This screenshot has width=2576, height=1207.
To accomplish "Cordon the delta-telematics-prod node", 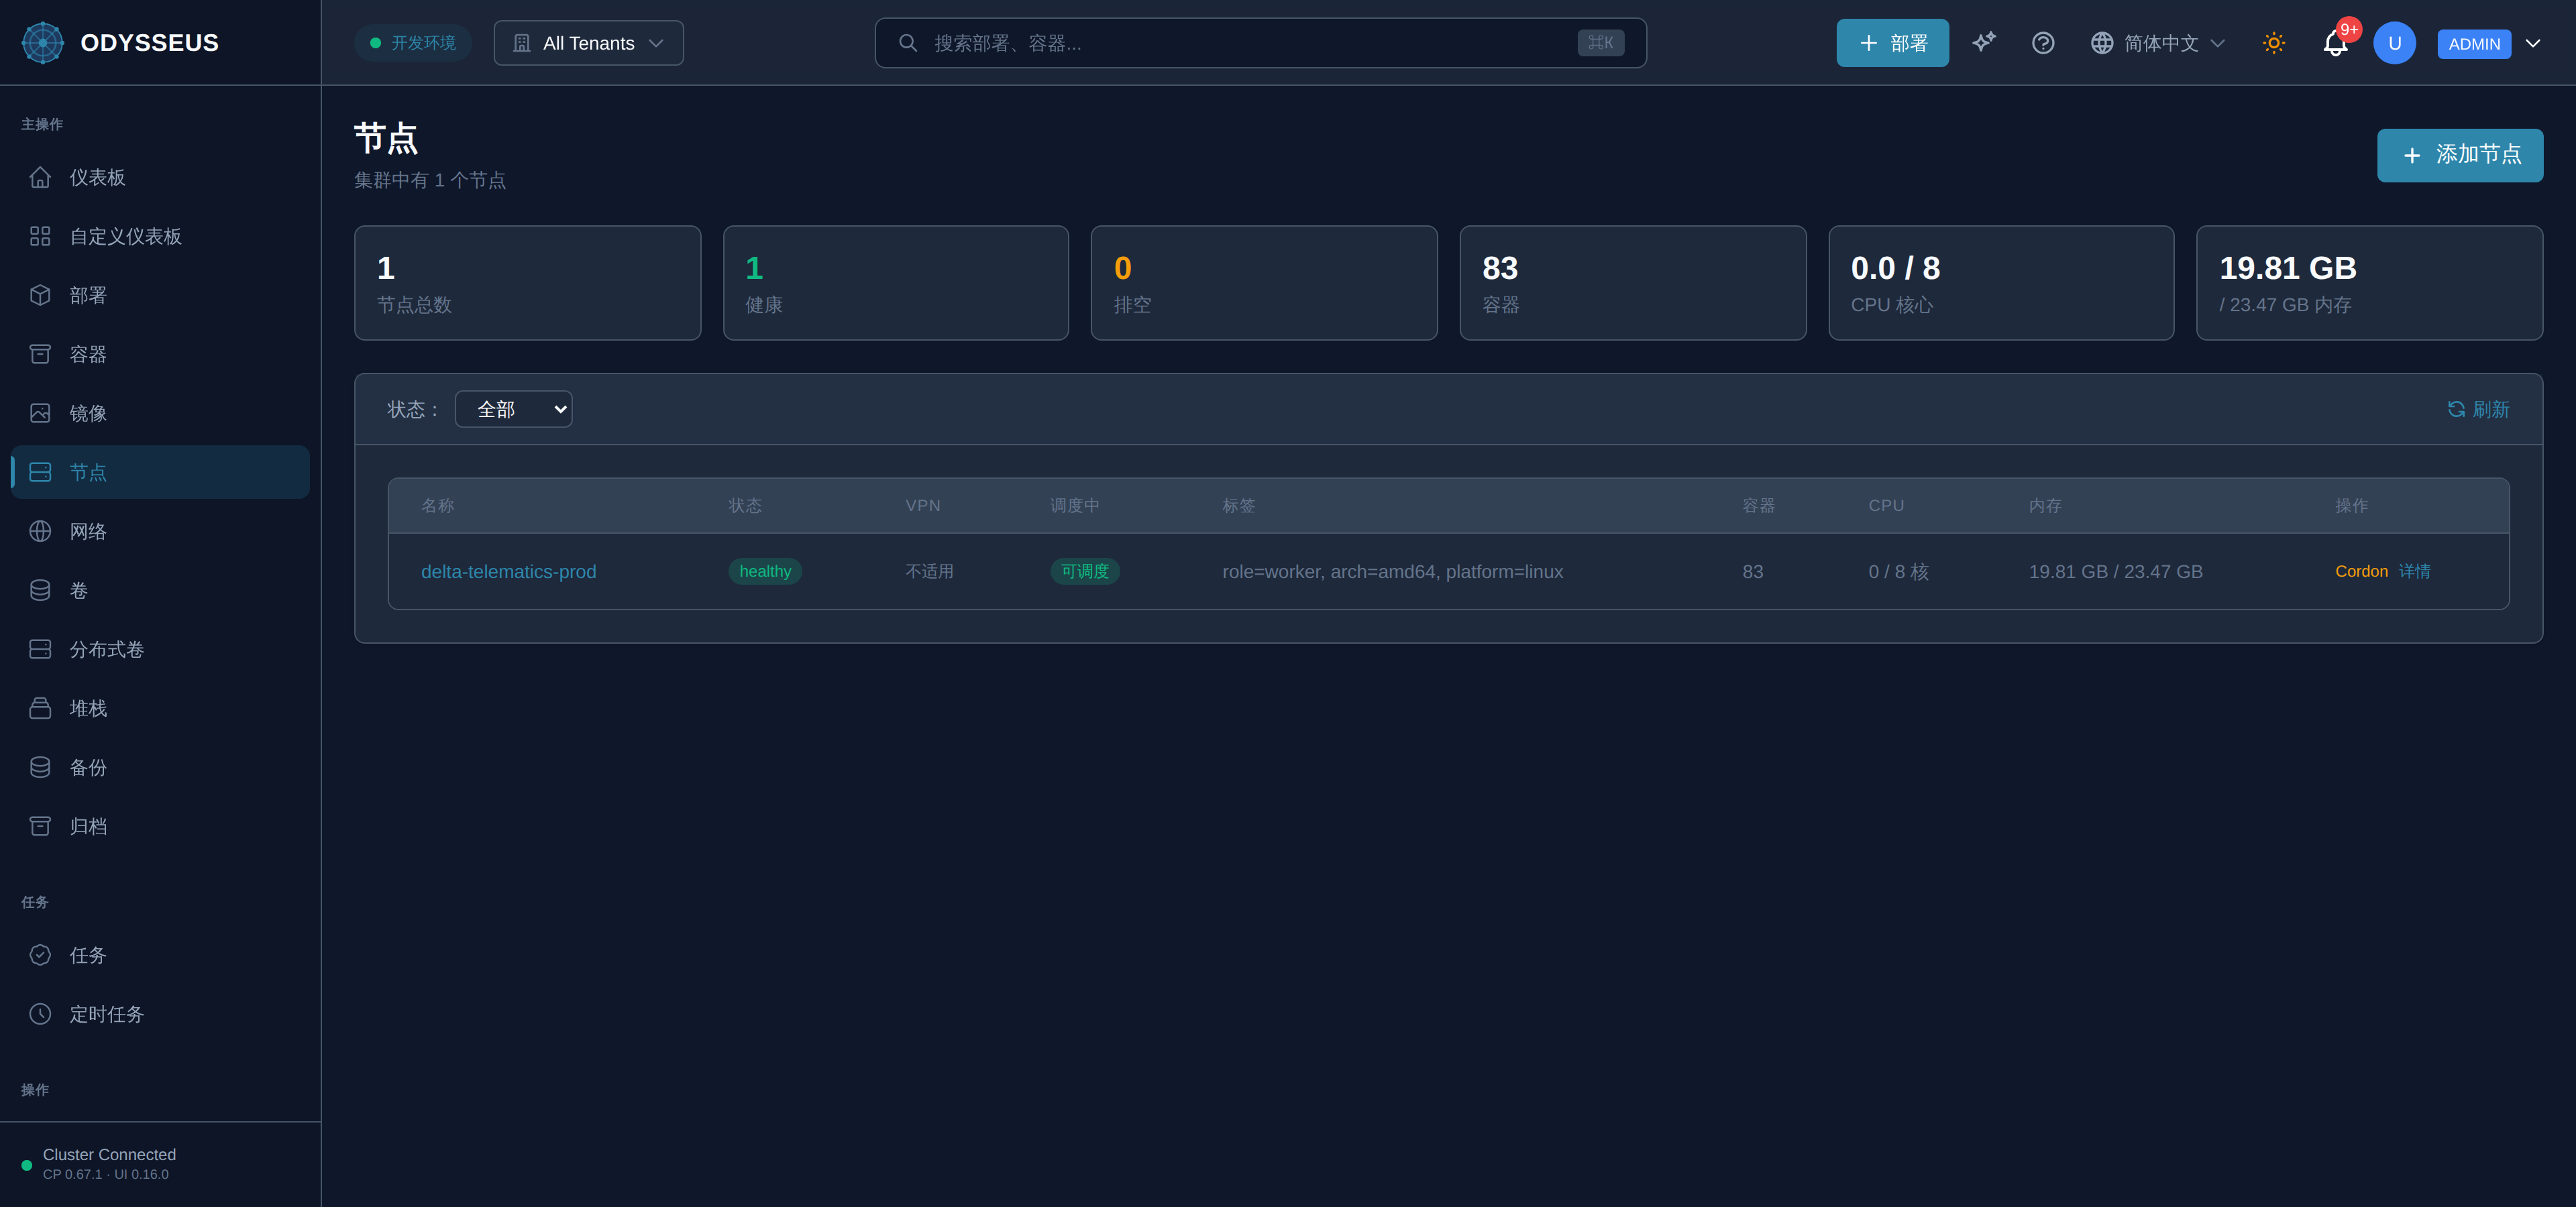I will click(2361, 571).
